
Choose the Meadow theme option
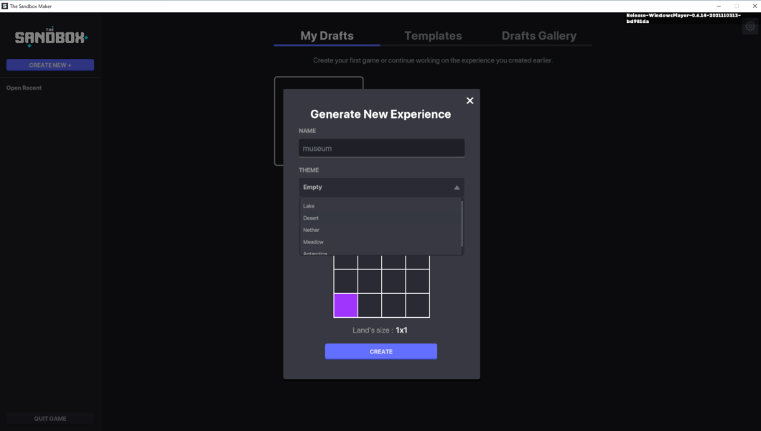pos(380,241)
